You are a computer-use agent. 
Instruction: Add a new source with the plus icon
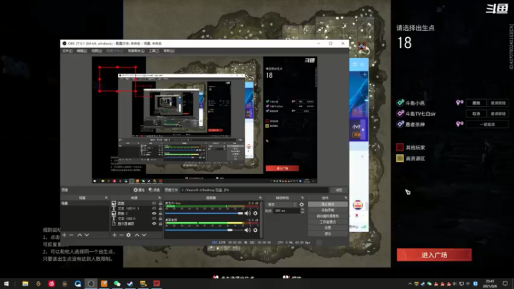tap(114, 235)
